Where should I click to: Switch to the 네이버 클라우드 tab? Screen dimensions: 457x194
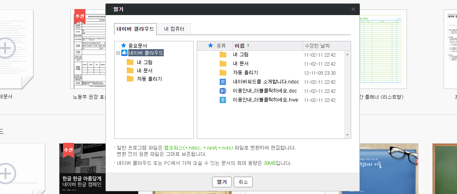pyautogui.click(x=135, y=29)
